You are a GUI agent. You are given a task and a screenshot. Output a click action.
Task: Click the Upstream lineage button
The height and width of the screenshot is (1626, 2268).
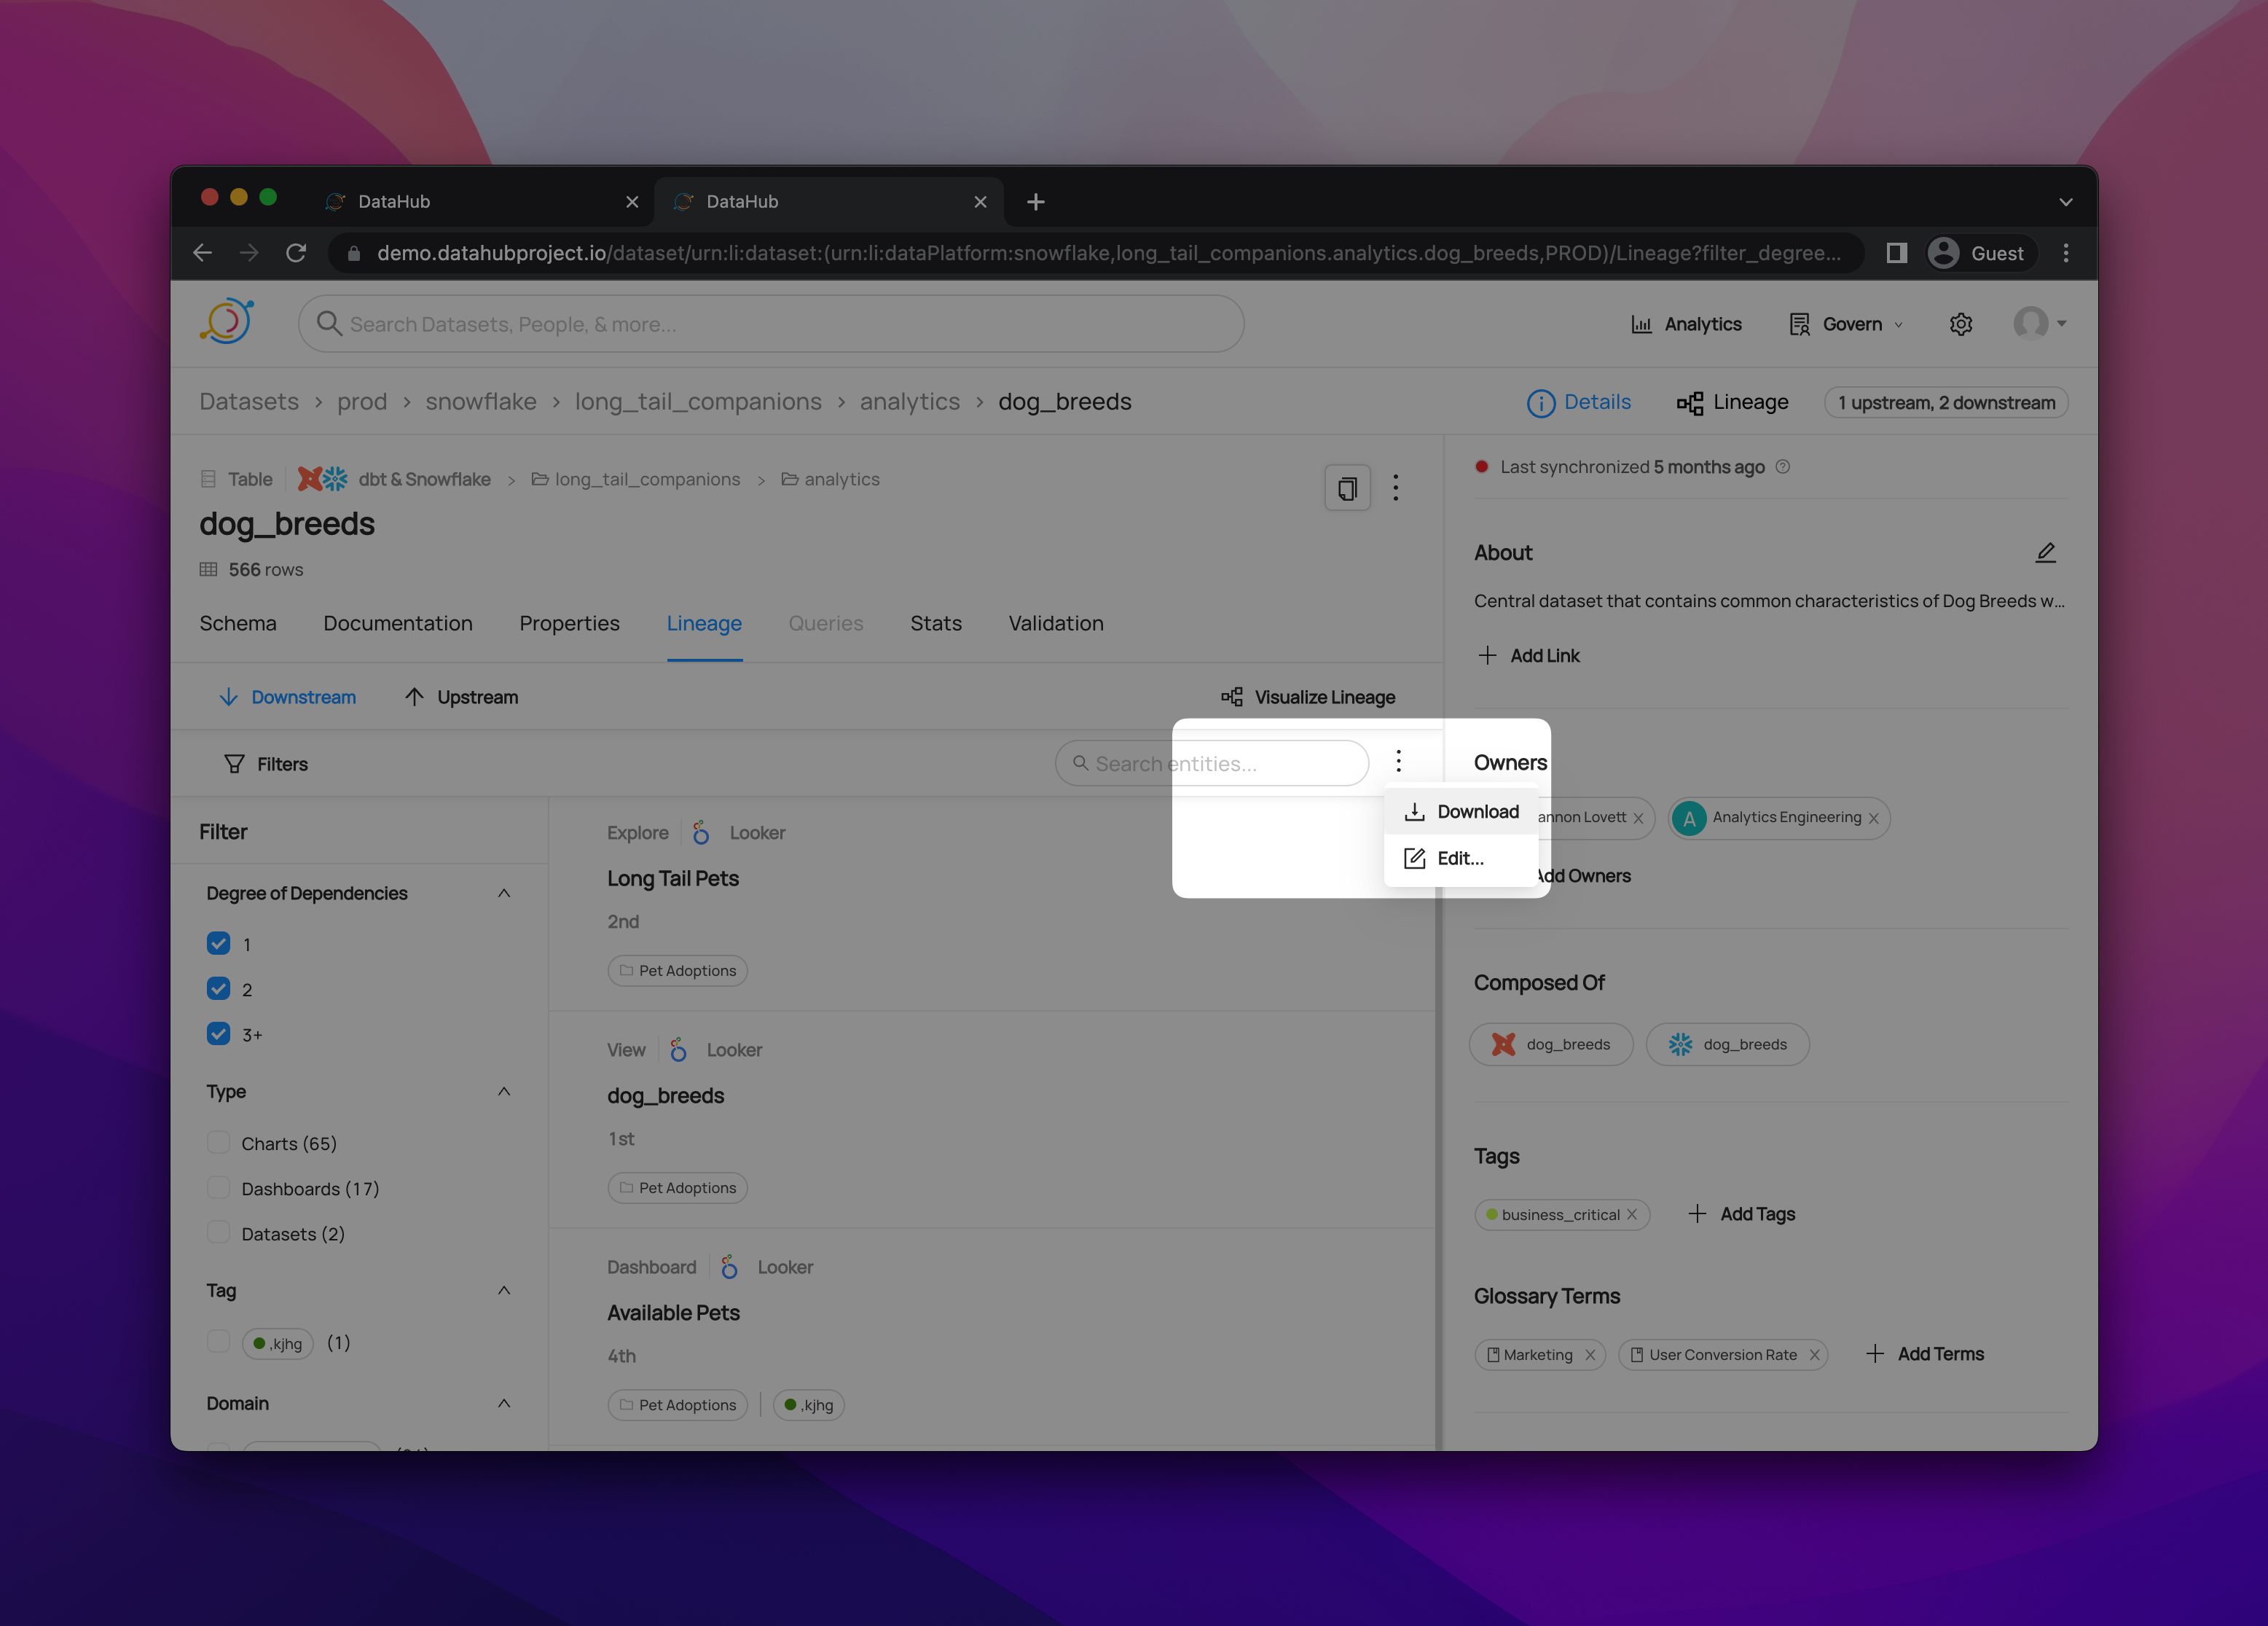coord(461,697)
